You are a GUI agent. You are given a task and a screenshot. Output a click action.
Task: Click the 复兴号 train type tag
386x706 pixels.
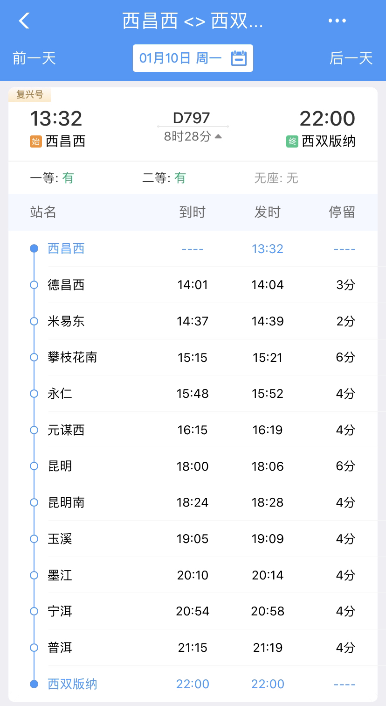click(x=30, y=95)
